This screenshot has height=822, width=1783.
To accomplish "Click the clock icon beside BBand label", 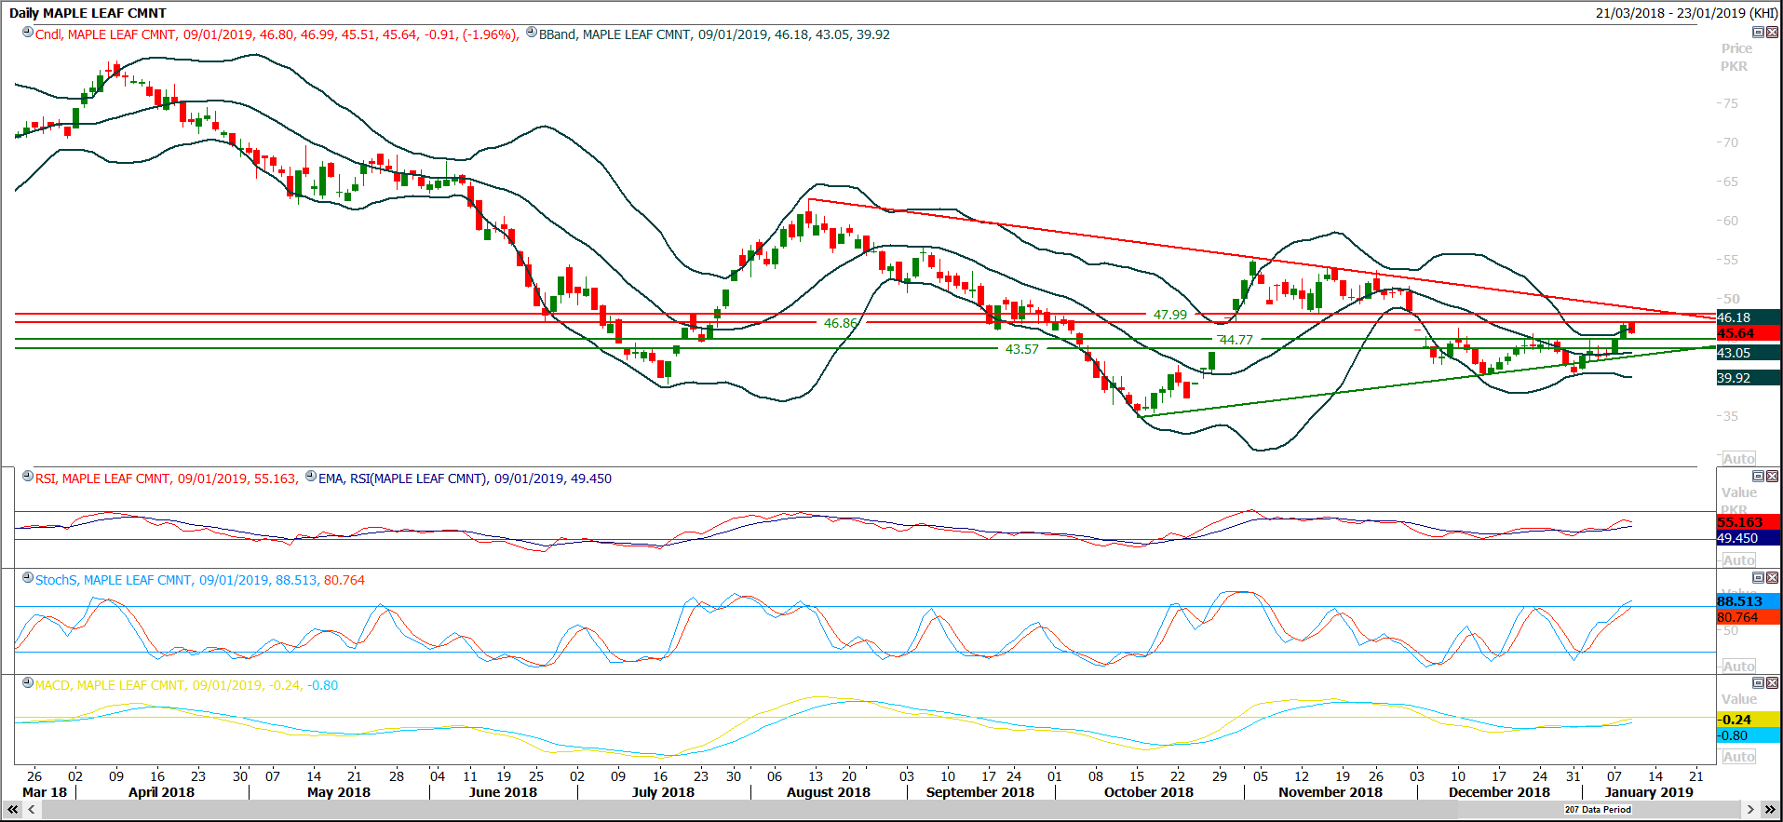I will 532,33.
